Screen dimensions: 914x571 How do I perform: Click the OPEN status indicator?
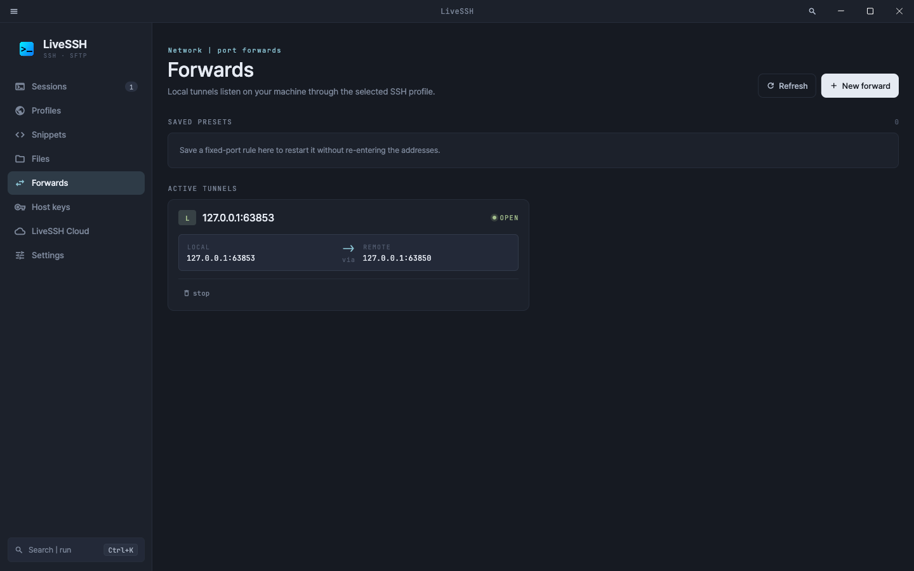[505, 218]
